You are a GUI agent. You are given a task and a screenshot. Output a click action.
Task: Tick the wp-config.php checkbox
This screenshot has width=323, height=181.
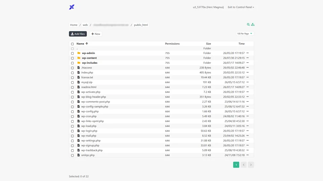72,112
